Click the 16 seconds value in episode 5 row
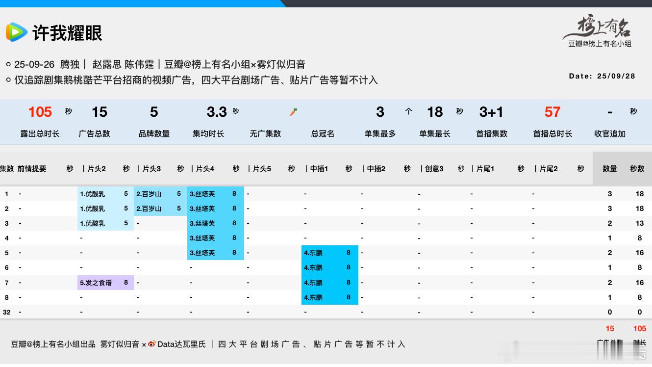Viewport: 652px width, 367px height. (640, 253)
